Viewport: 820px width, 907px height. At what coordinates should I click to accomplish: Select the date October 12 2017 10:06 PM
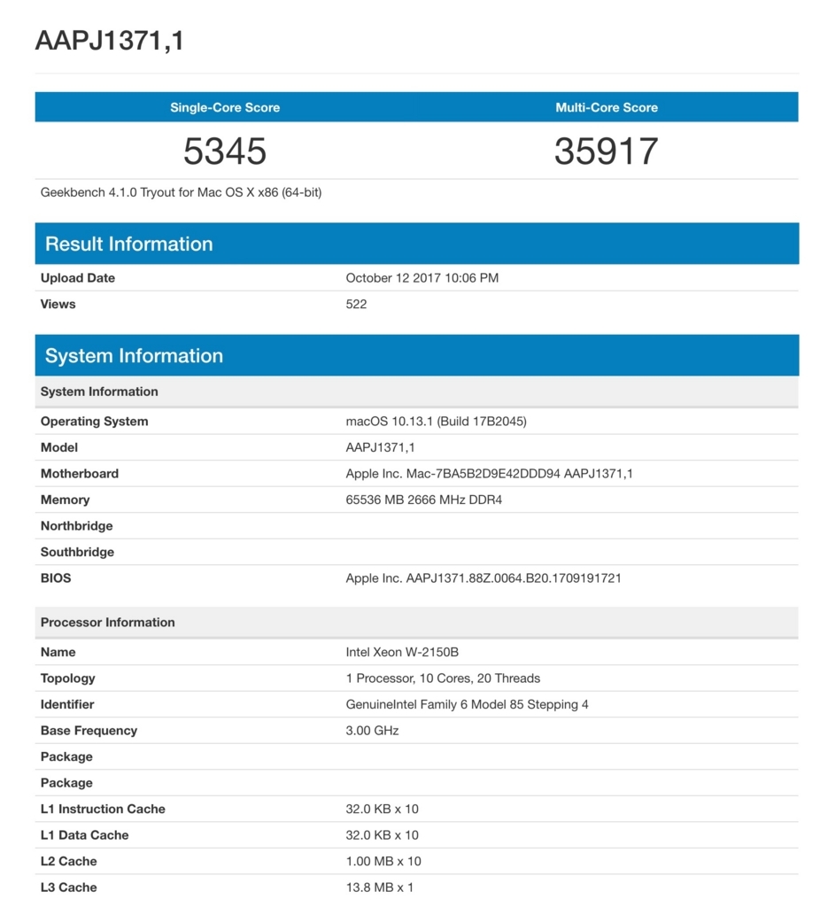422,278
